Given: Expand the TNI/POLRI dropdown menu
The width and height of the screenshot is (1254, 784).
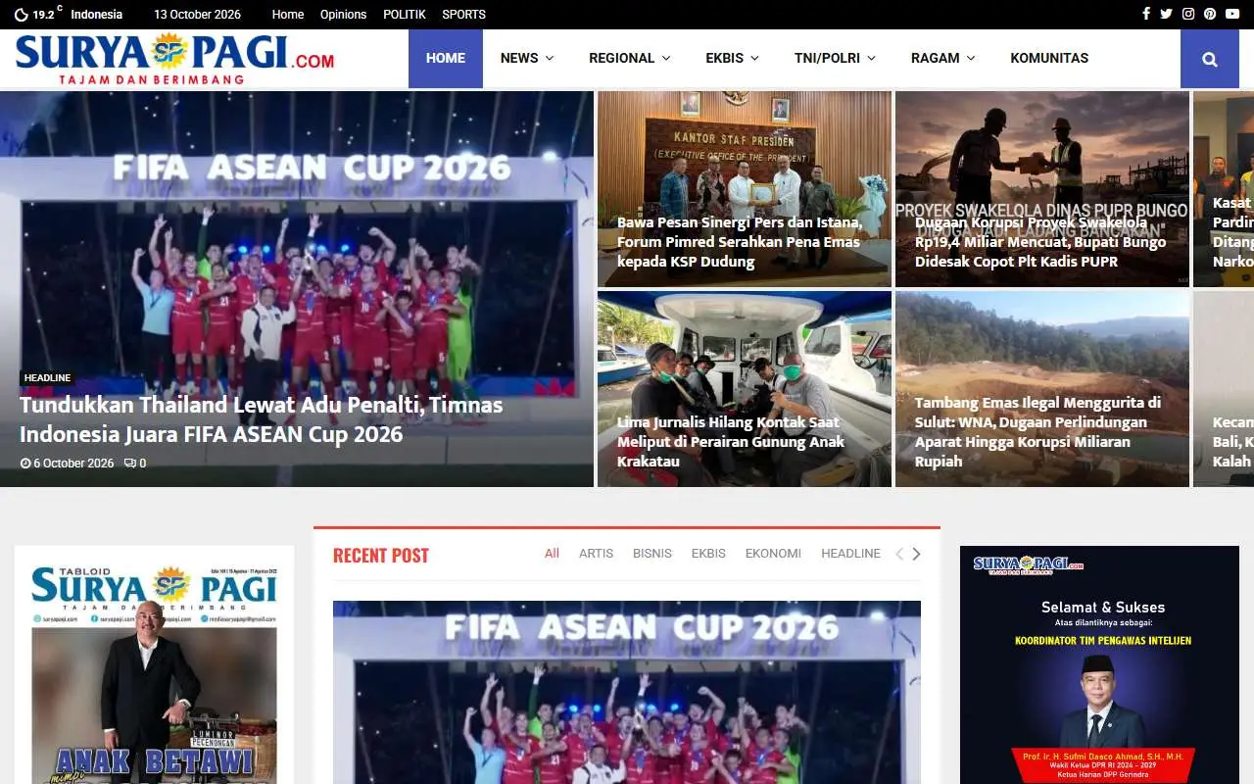Looking at the screenshot, I should pos(835,58).
